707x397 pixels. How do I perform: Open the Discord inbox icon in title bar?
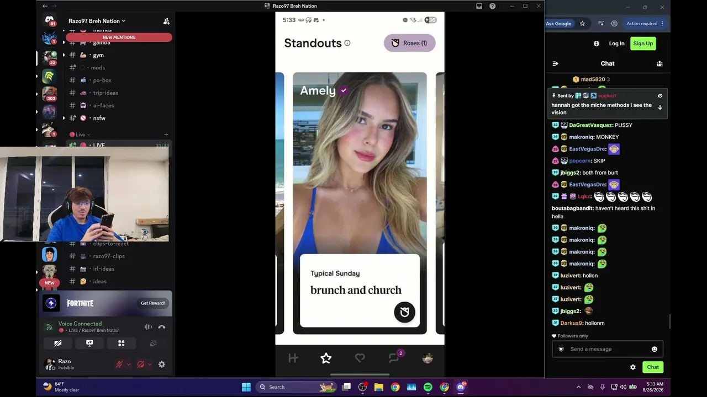[479, 6]
